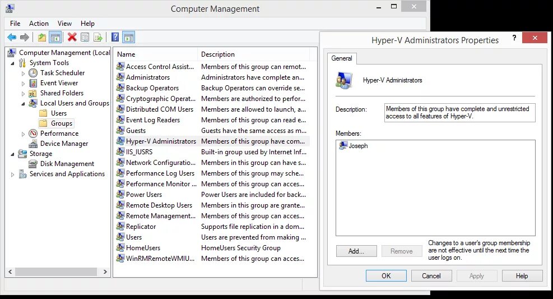
Task: Open the Action menu
Action: (x=39, y=24)
